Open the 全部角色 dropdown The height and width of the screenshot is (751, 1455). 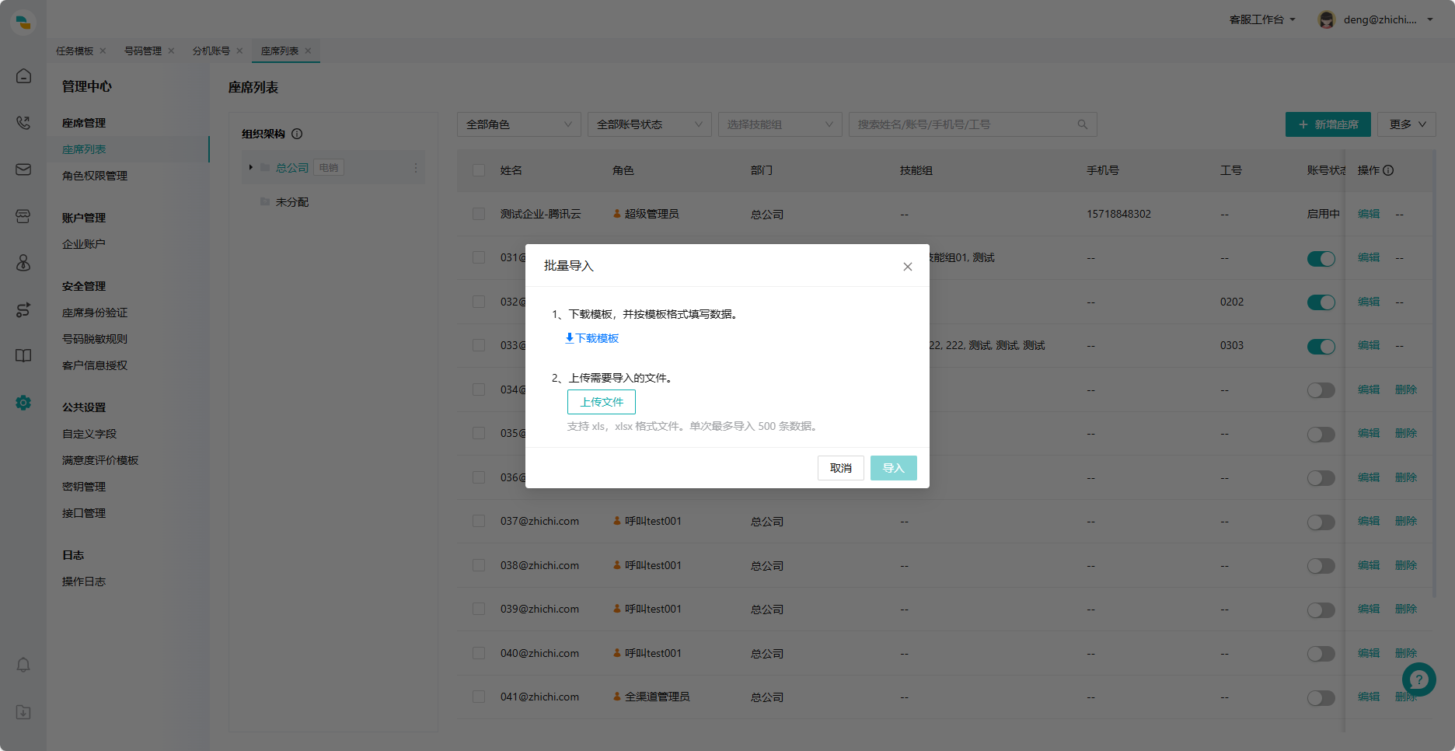tap(519, 124)
